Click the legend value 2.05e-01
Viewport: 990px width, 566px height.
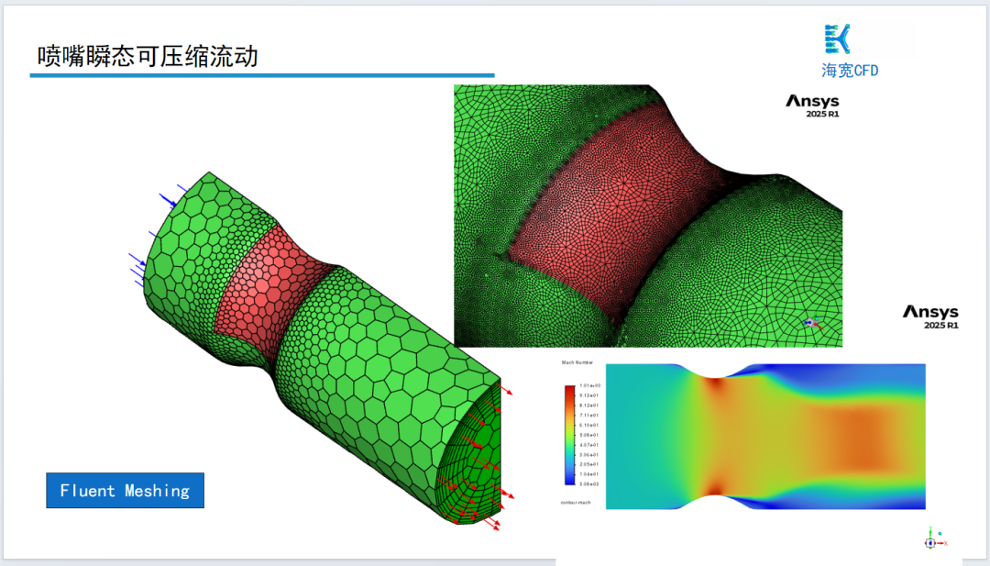click(x=589, y=464)
